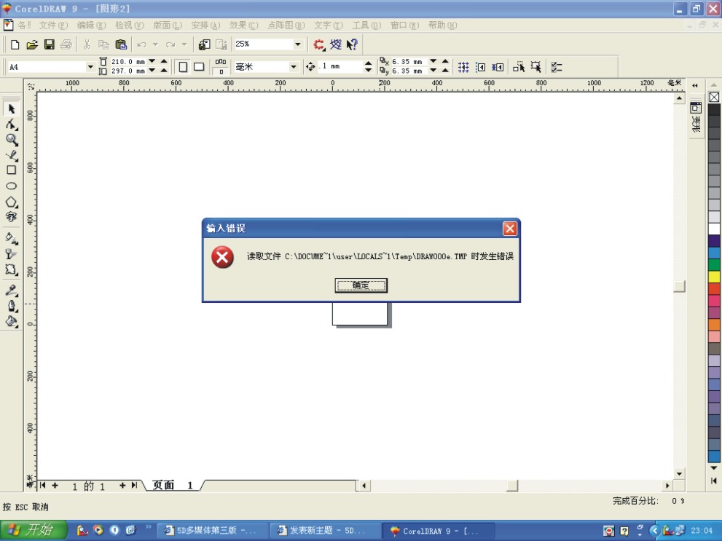Open the 开始 Start menu
Screen dimensions: 722x541
click(x=34, y=530)
